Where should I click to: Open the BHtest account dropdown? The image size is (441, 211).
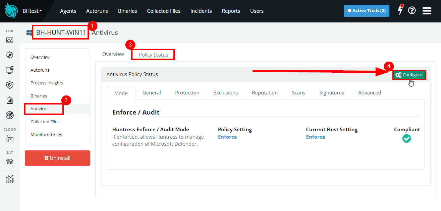coord(32,11)
